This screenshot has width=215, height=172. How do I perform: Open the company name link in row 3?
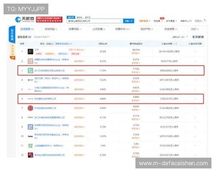[x=49, y=71]
